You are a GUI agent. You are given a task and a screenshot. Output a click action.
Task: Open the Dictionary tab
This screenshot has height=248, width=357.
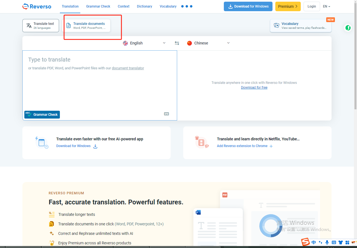pyautogui.click(x=145, y=6)
